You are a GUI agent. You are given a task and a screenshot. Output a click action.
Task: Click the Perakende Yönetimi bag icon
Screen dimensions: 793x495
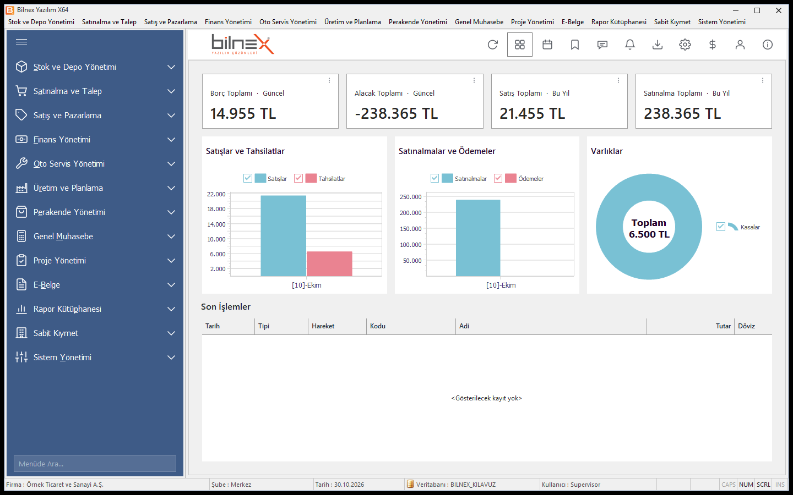[21, 212]
